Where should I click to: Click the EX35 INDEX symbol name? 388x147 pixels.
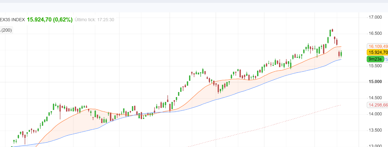click(12, 20)
